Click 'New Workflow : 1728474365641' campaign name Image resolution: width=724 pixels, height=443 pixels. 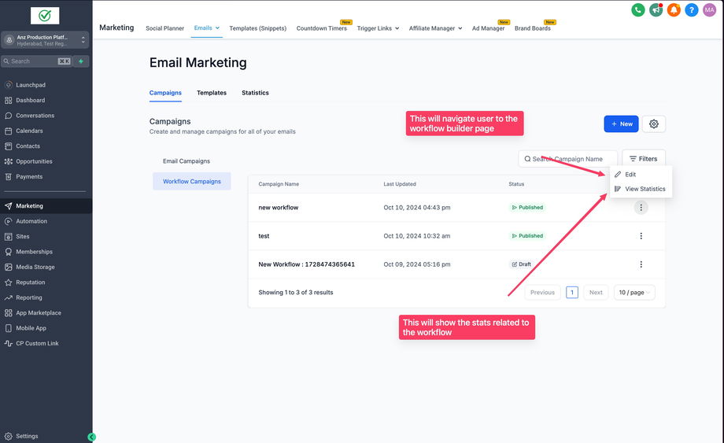coord(307,264)
